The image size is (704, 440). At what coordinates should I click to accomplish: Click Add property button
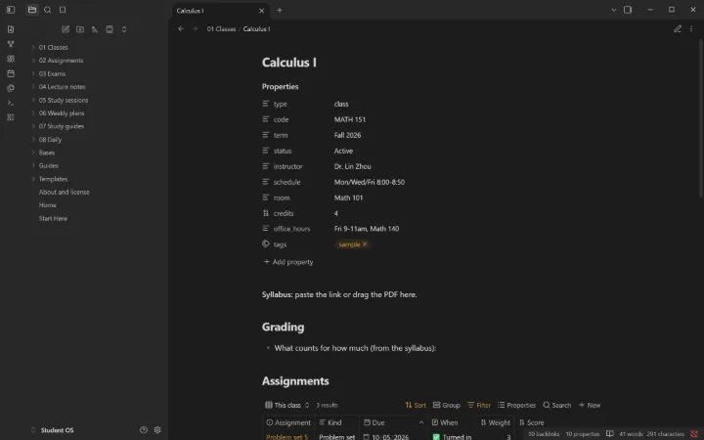pyautogui.click(x=288, y=262)
